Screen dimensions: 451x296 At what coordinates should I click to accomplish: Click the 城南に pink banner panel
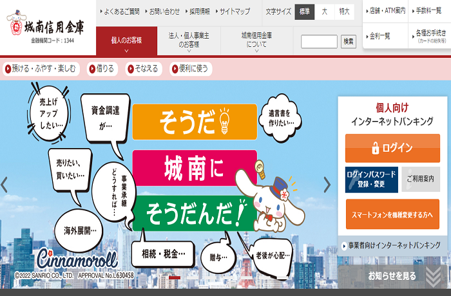click(x=195, y=168)
